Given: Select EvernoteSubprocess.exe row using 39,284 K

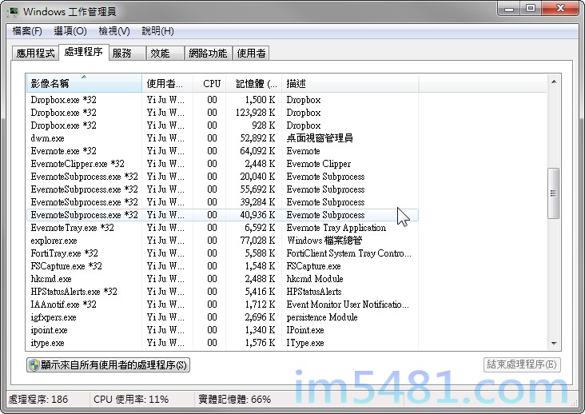Looking at the screenshot, I should (222, 202).
